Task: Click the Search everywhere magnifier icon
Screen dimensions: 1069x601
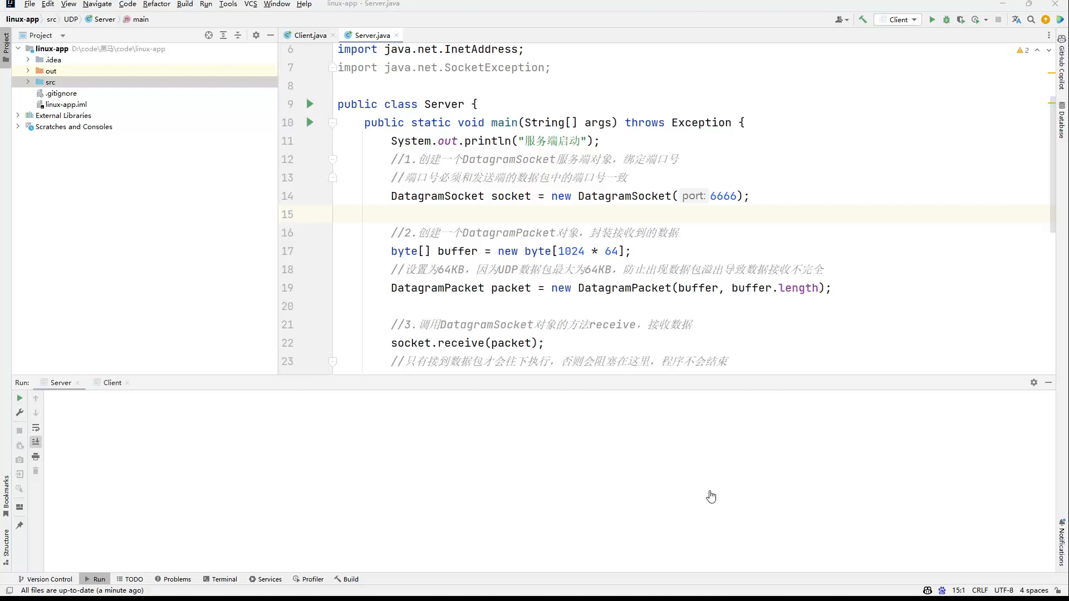Action: 1032,20
